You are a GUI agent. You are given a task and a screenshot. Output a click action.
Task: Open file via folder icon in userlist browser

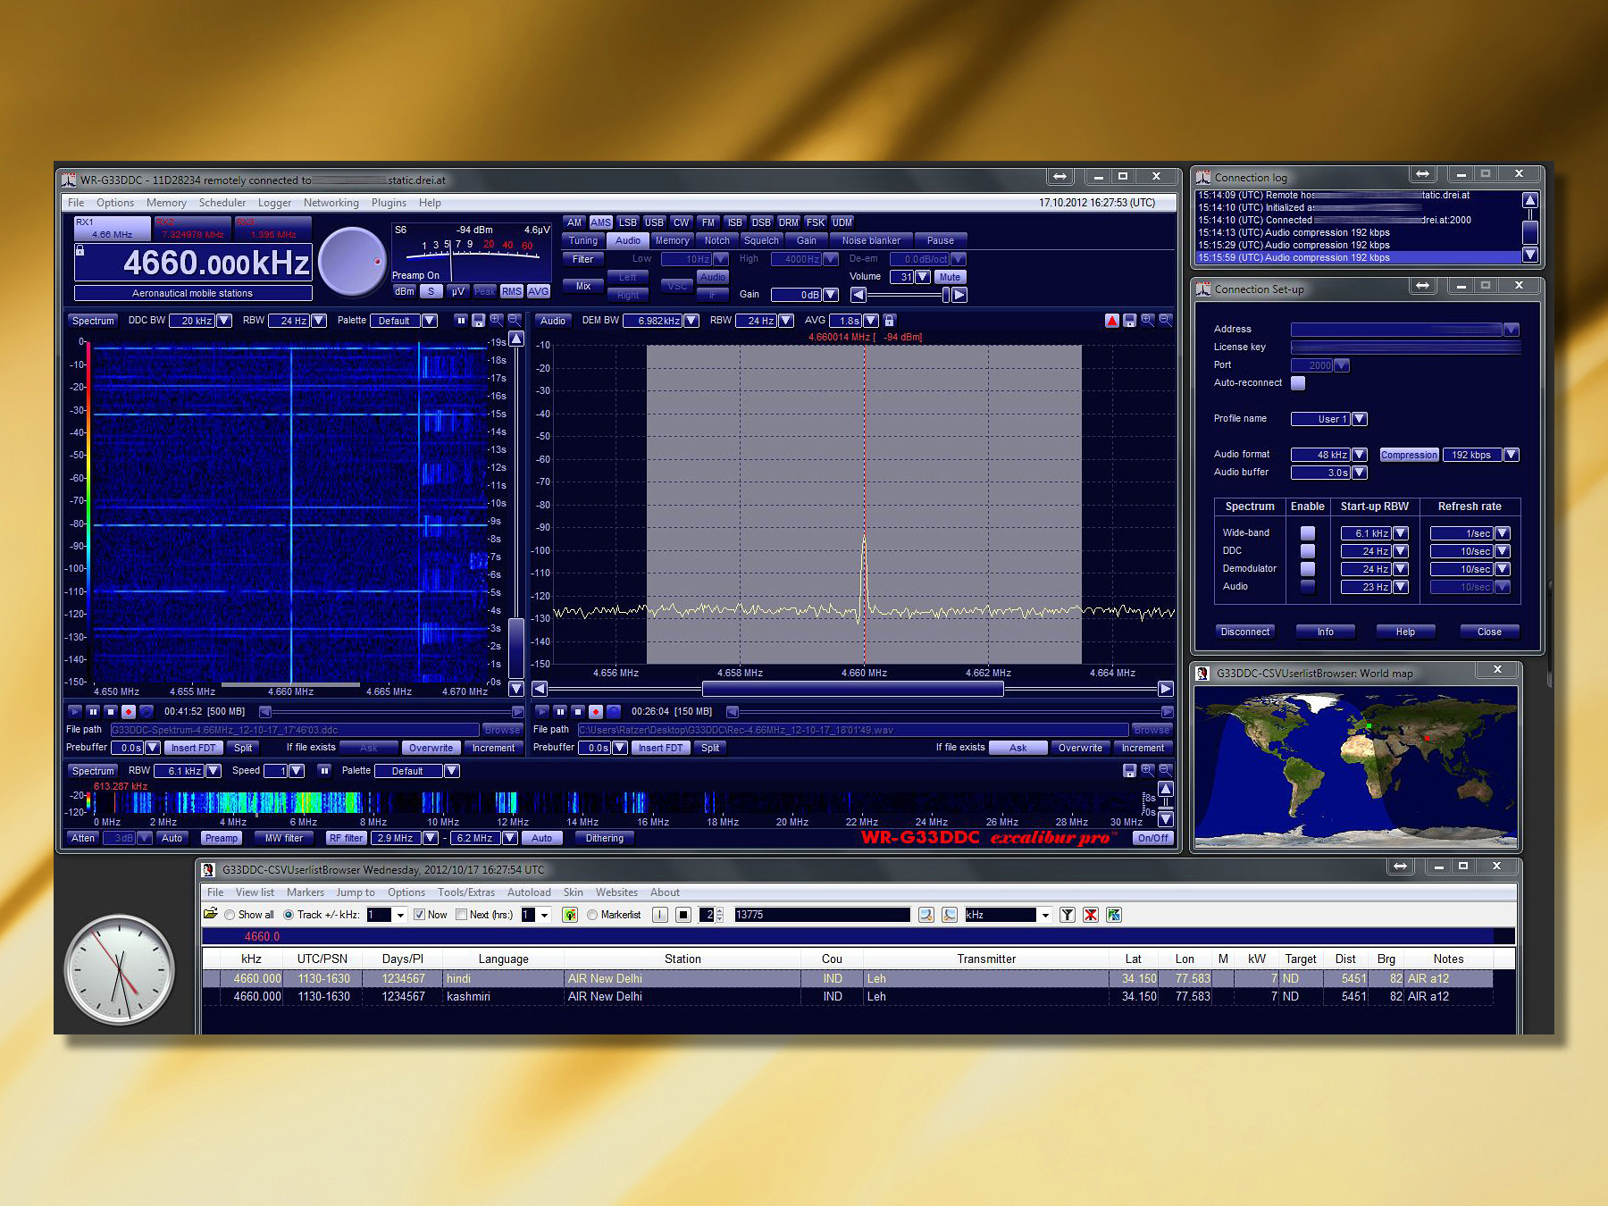[x=212, y=914]
